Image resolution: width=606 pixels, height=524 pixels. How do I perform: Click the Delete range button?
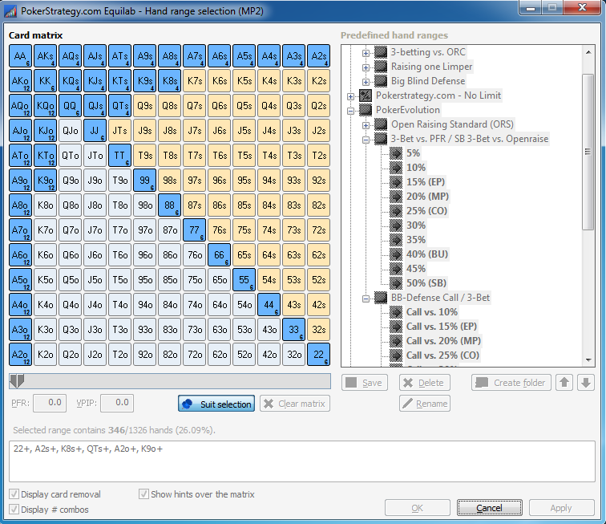click(x=424, y=383)
